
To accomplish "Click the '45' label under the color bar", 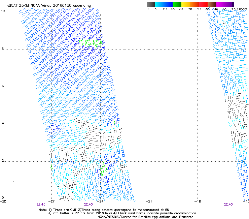I will coord(224,9).
